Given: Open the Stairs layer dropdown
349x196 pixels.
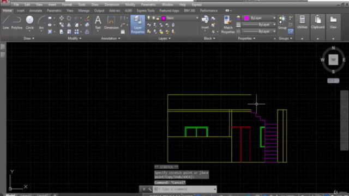Looking at the screenshot, I should (197, 18).
